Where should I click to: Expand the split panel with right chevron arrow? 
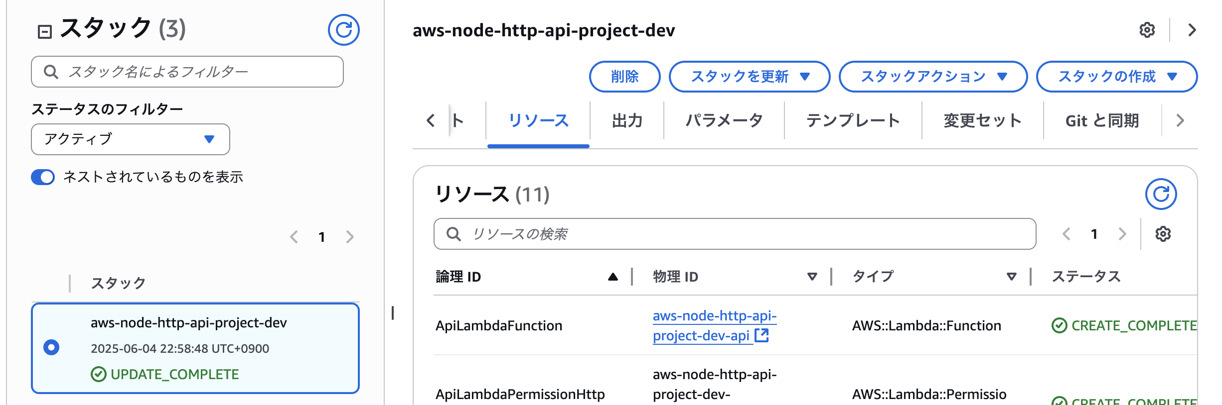click(1193, 30)
